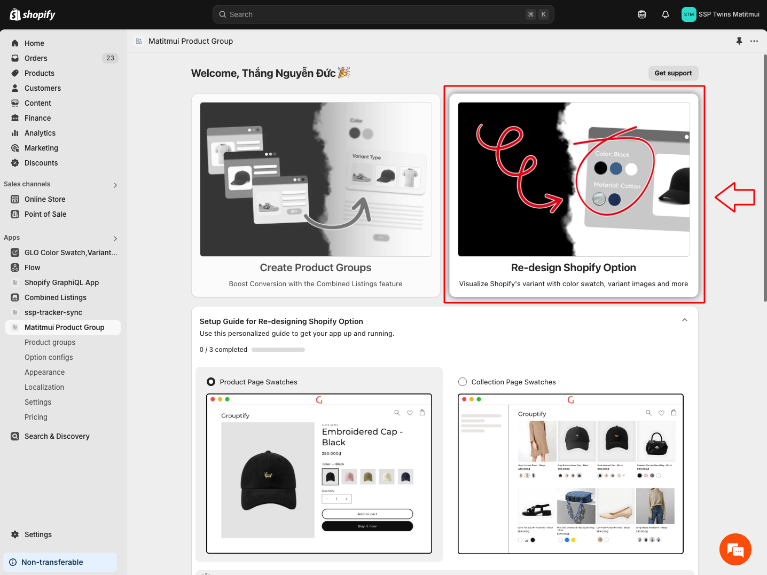Image resolution: width=767 pixels, height=575 pixels.
Task: Click the Flow app icon
Action: click(x=15, y=267)
